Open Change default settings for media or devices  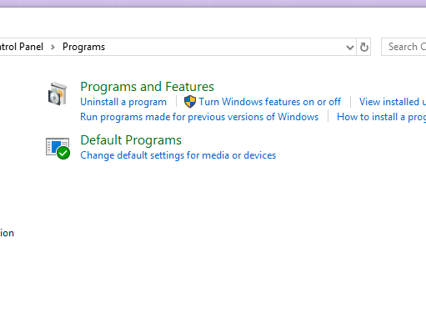tap(178, 155)
